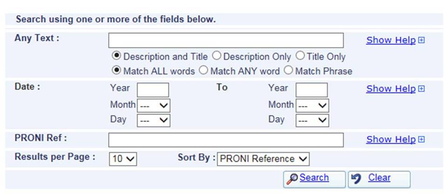444x196 pixels.
Task: Click Show Help link for Any Text
Action: pyautogui.click(x=391, y=41)
